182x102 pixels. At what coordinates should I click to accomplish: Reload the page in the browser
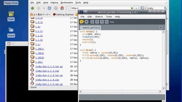point(49,8)
